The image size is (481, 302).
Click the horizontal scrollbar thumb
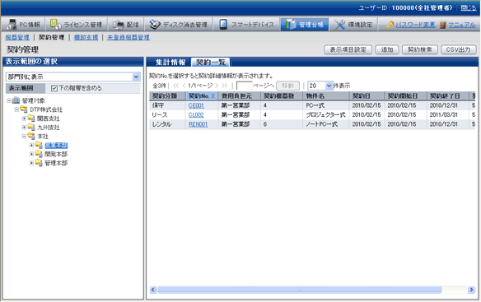tap(300, 290)
